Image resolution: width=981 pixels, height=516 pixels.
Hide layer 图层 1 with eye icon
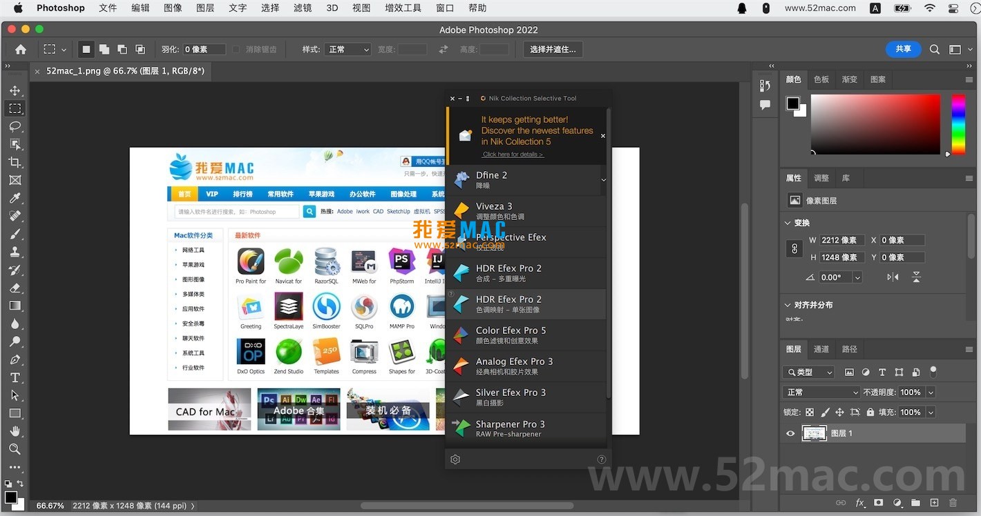(x=790, y=433)
